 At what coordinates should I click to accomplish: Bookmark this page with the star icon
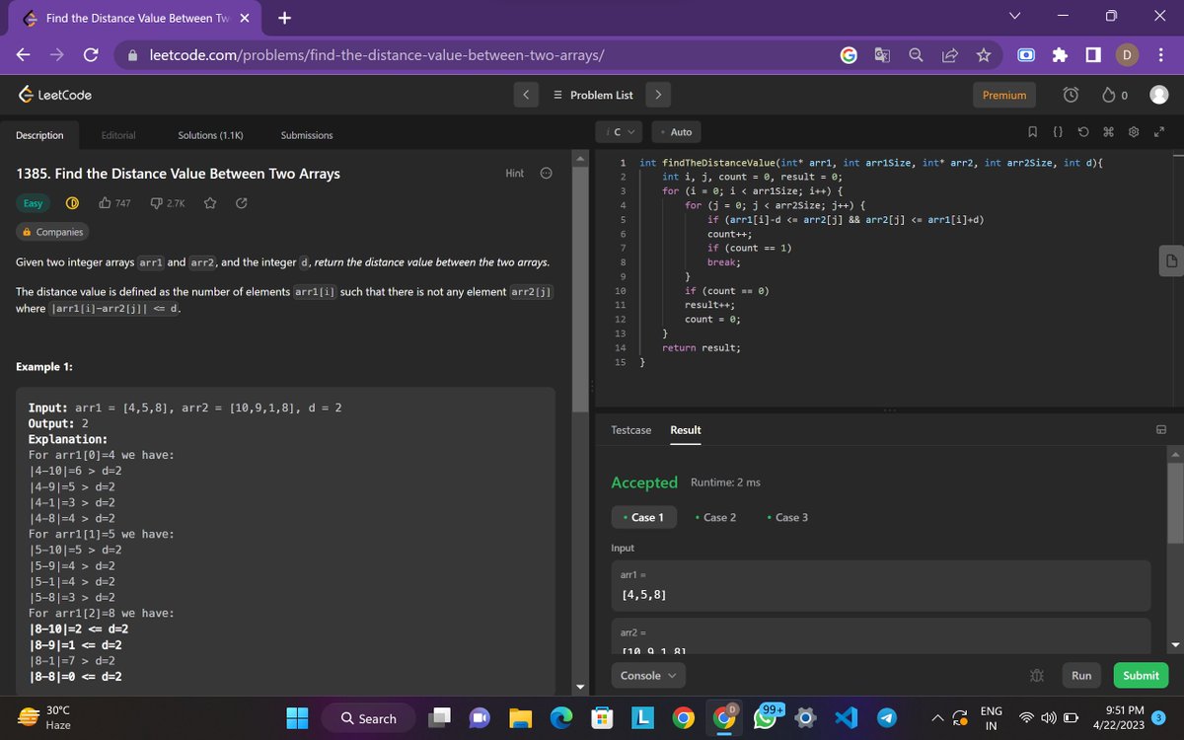click(983, 55)
